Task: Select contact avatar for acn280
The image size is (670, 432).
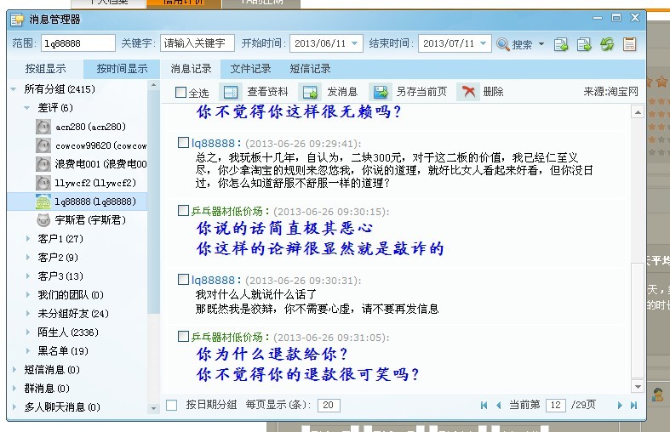Action: (43, 127)
